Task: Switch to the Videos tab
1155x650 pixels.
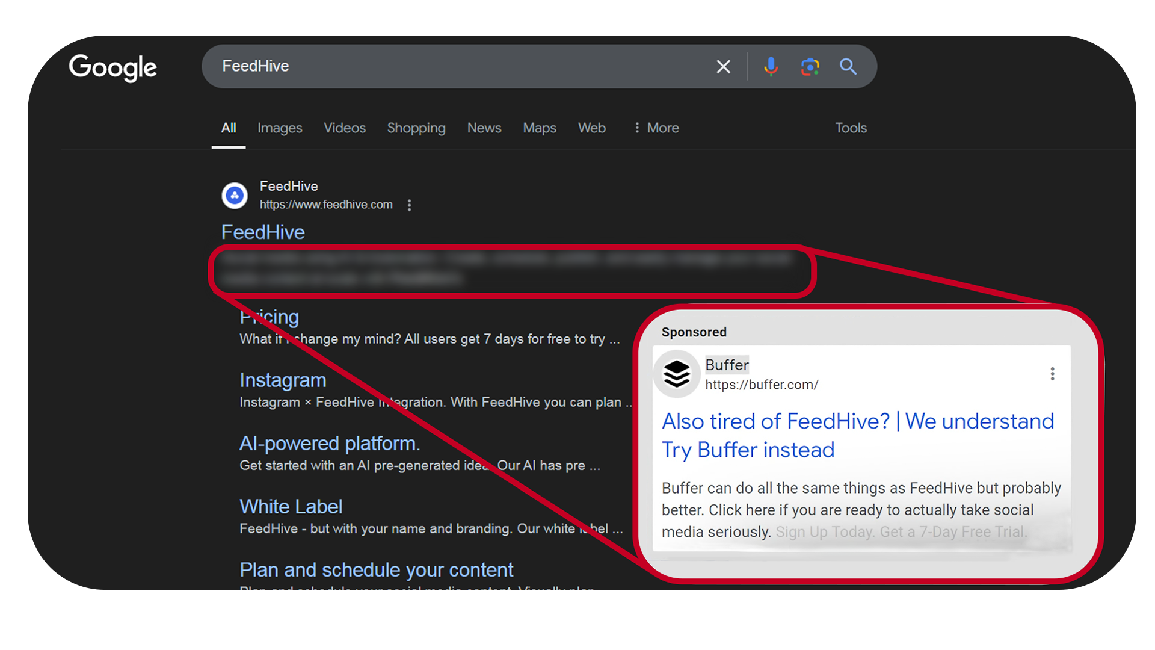Action: point(345,128)
